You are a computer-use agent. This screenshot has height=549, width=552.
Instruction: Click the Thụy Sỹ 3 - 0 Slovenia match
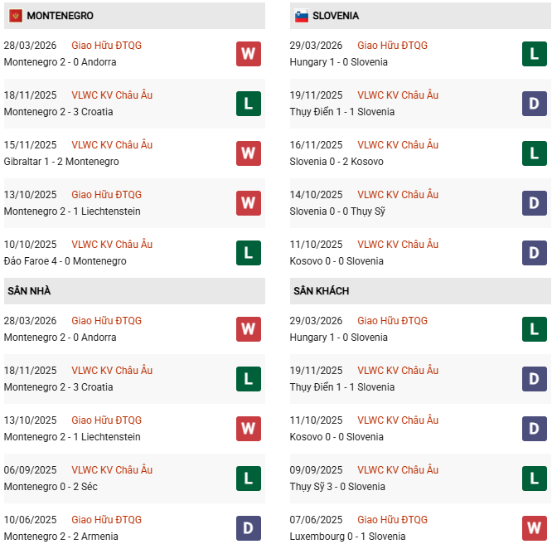click(x=337, y=487)
